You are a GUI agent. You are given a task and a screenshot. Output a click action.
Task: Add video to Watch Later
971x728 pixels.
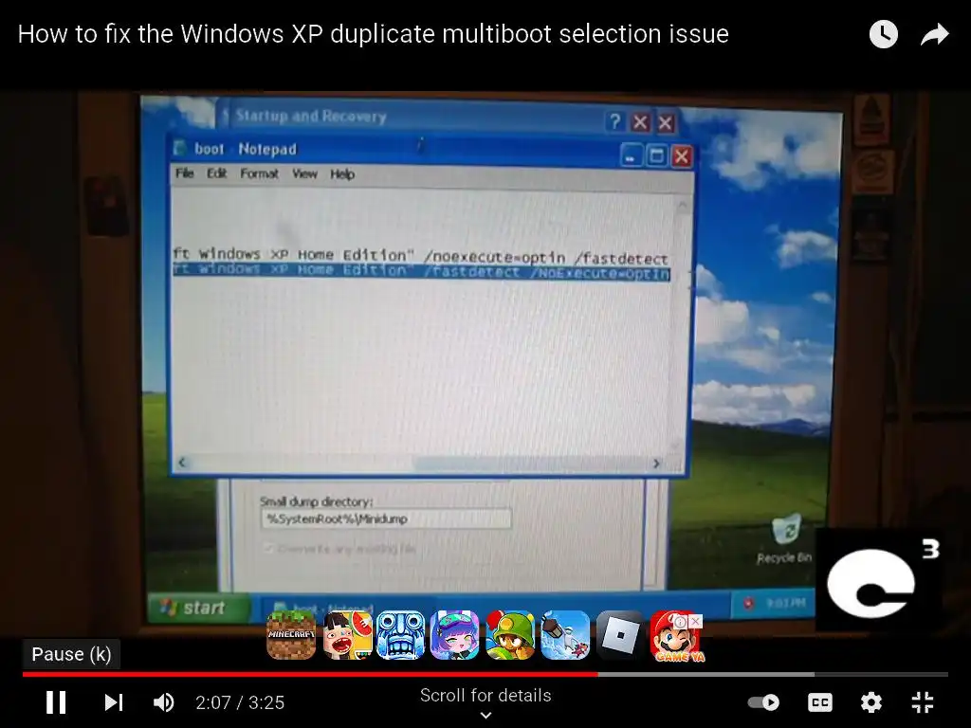pos(884,35)
